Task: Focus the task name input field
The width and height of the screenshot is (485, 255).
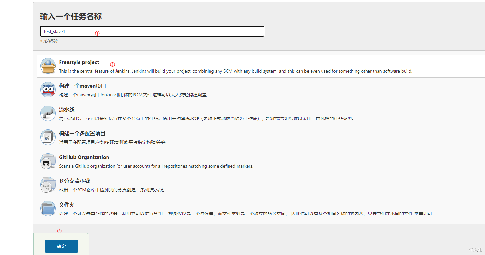Action: (152, 31)
